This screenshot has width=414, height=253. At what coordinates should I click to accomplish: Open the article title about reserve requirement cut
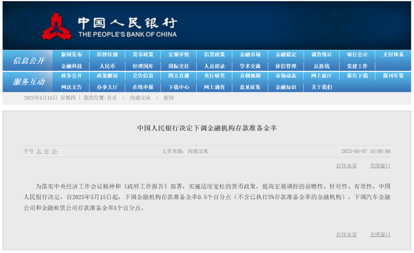point(207,128)
